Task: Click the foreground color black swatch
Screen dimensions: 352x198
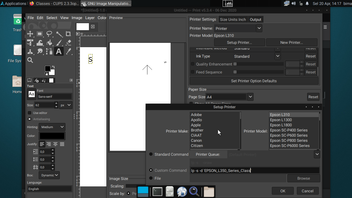Action: pyautogui.click(x=48, y=69)
